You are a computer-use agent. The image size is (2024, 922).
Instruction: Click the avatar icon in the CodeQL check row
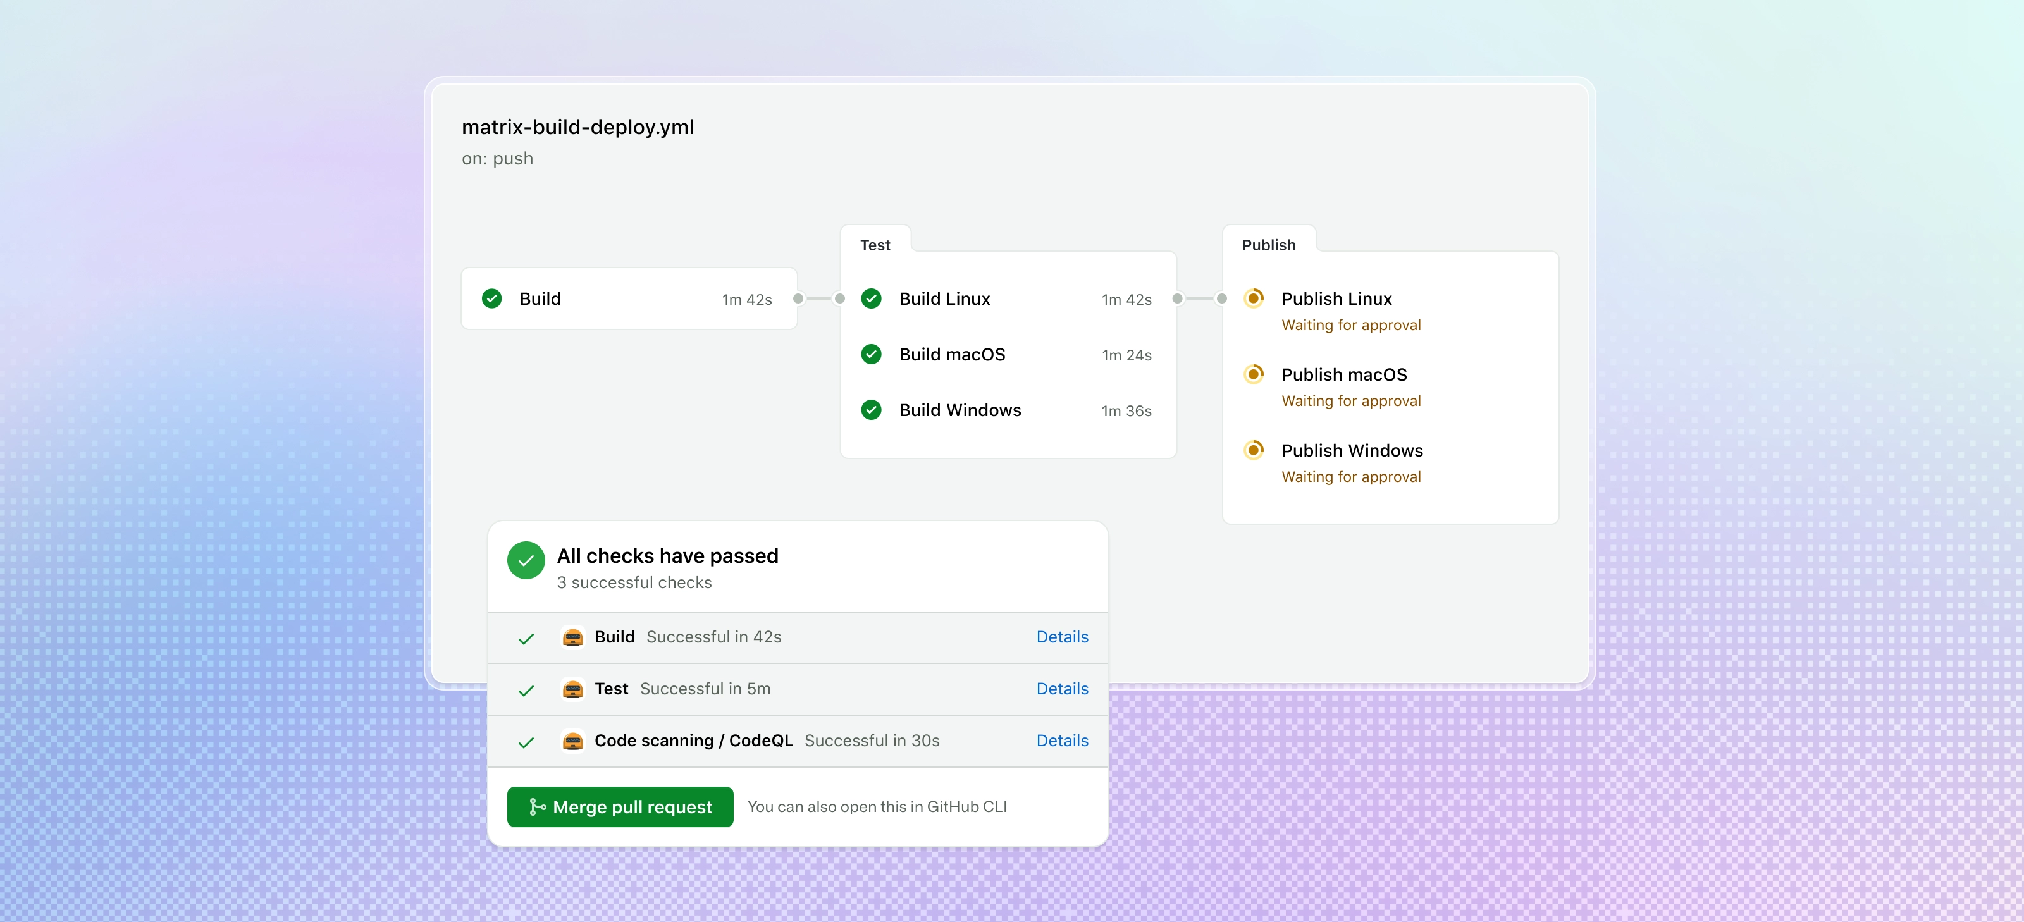(x=573, y=741)
